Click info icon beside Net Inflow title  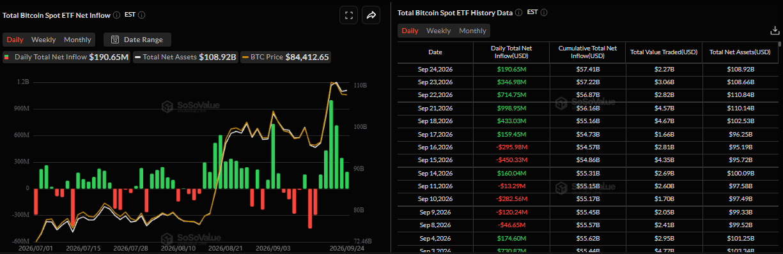tap(117, 15)
